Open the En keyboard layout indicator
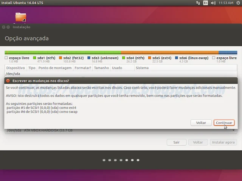This screenshot has height=181, width=242. (x=206, y=3)
